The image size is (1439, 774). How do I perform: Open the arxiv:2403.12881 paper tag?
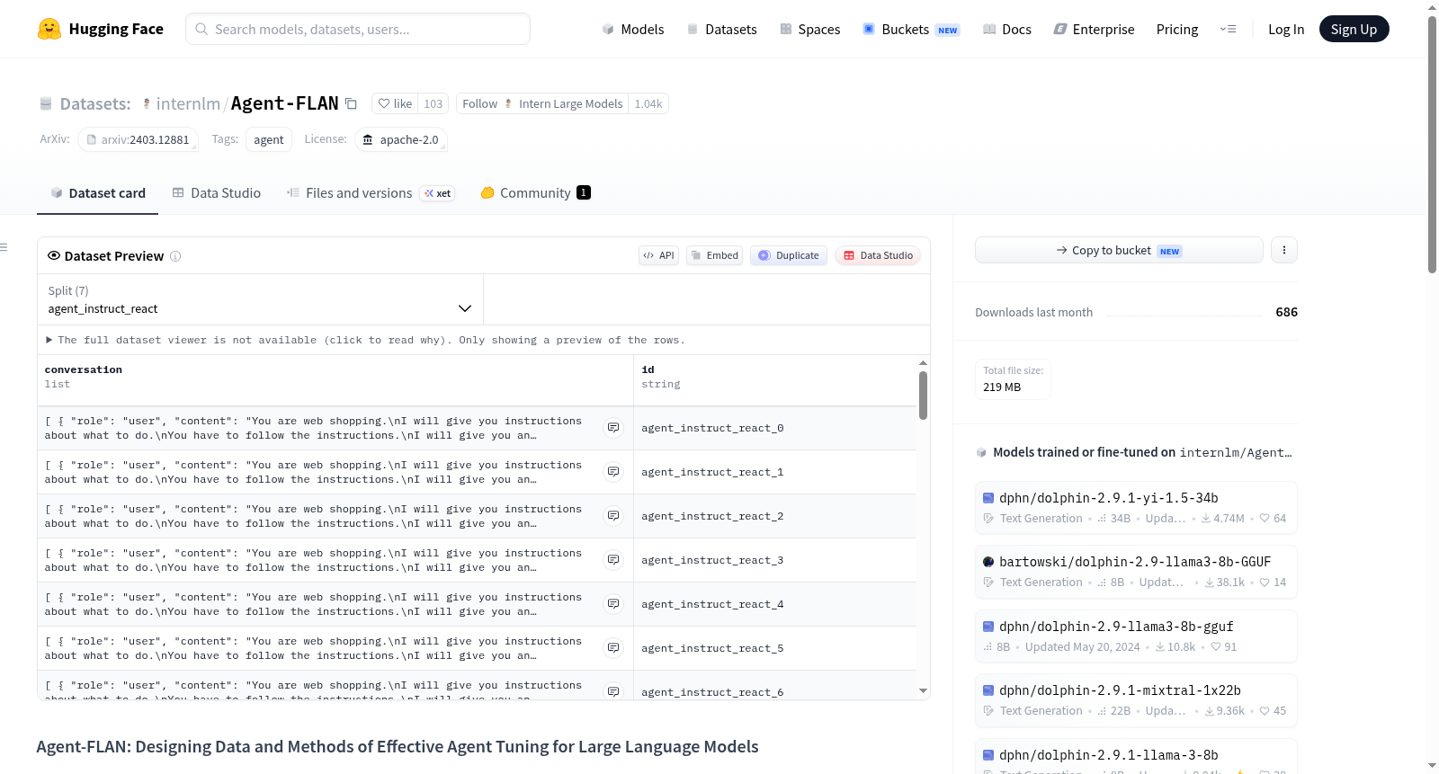tap(138, 139)
